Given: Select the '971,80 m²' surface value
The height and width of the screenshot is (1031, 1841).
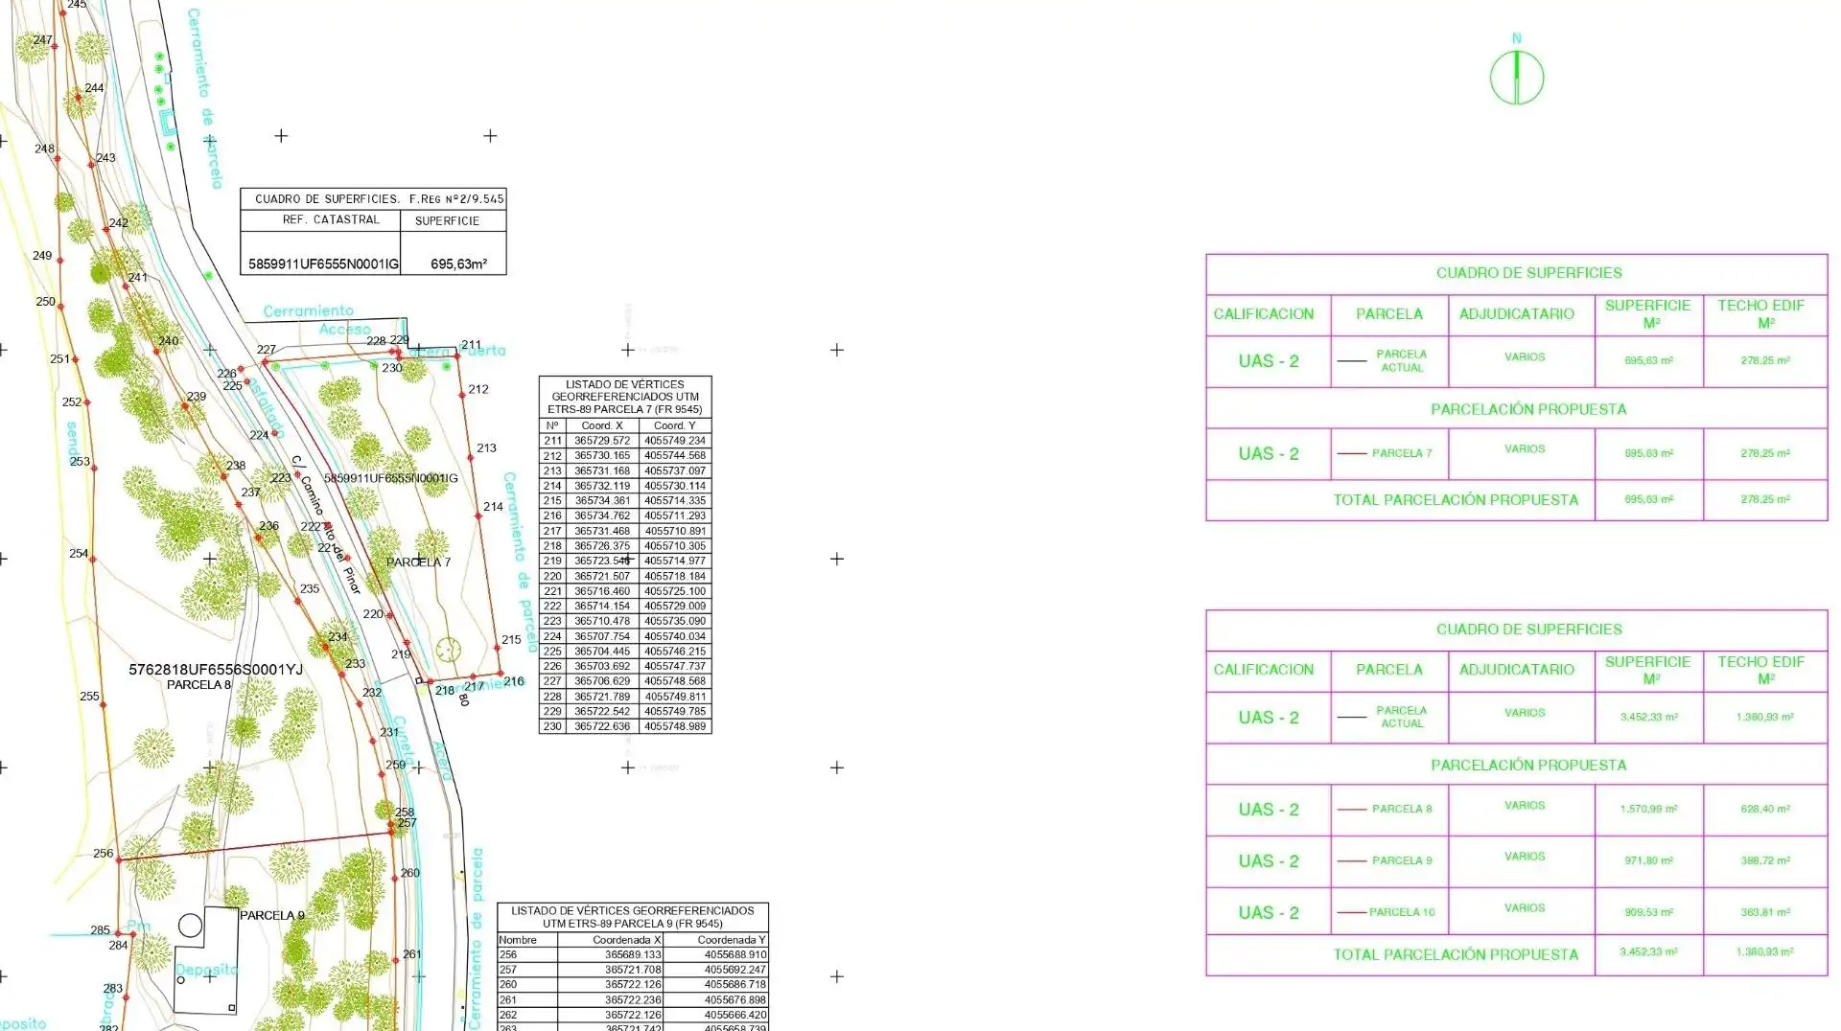Looking at the screenshot, I should tap(1648, 860).
